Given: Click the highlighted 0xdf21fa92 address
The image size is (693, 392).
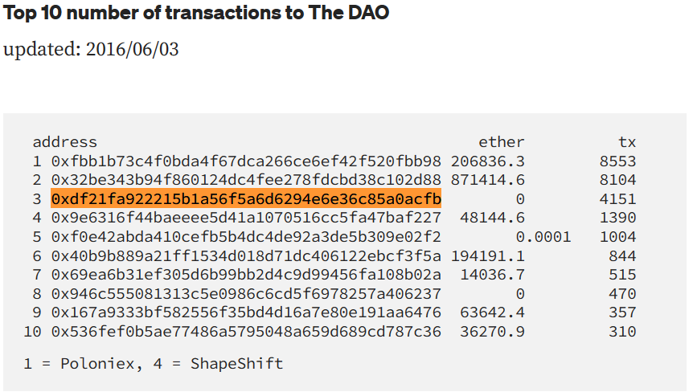Looking at the screenshot, I should tap(246, 198).
